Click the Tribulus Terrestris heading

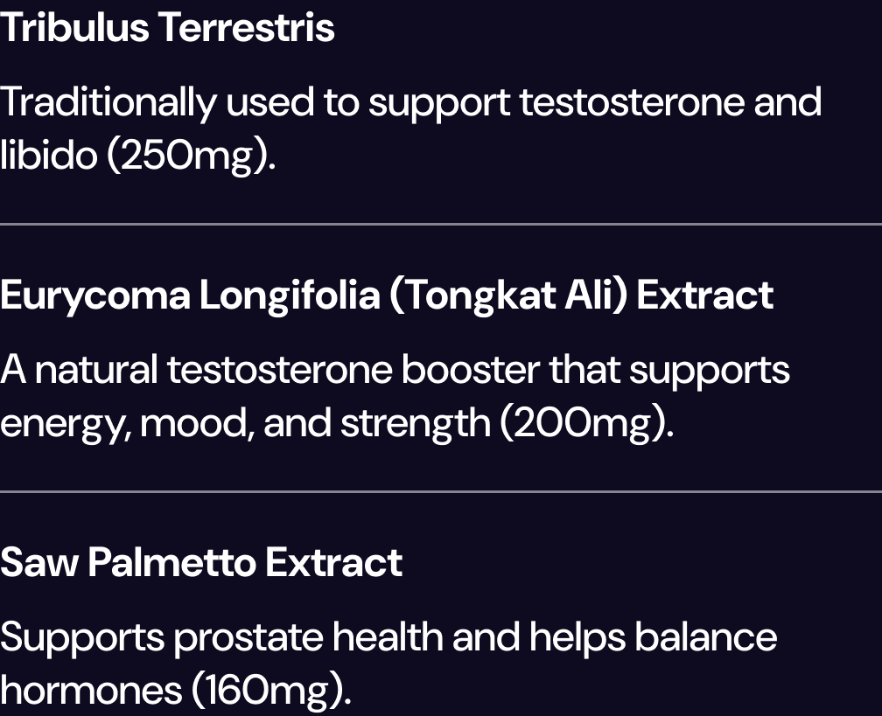point(167,27)
